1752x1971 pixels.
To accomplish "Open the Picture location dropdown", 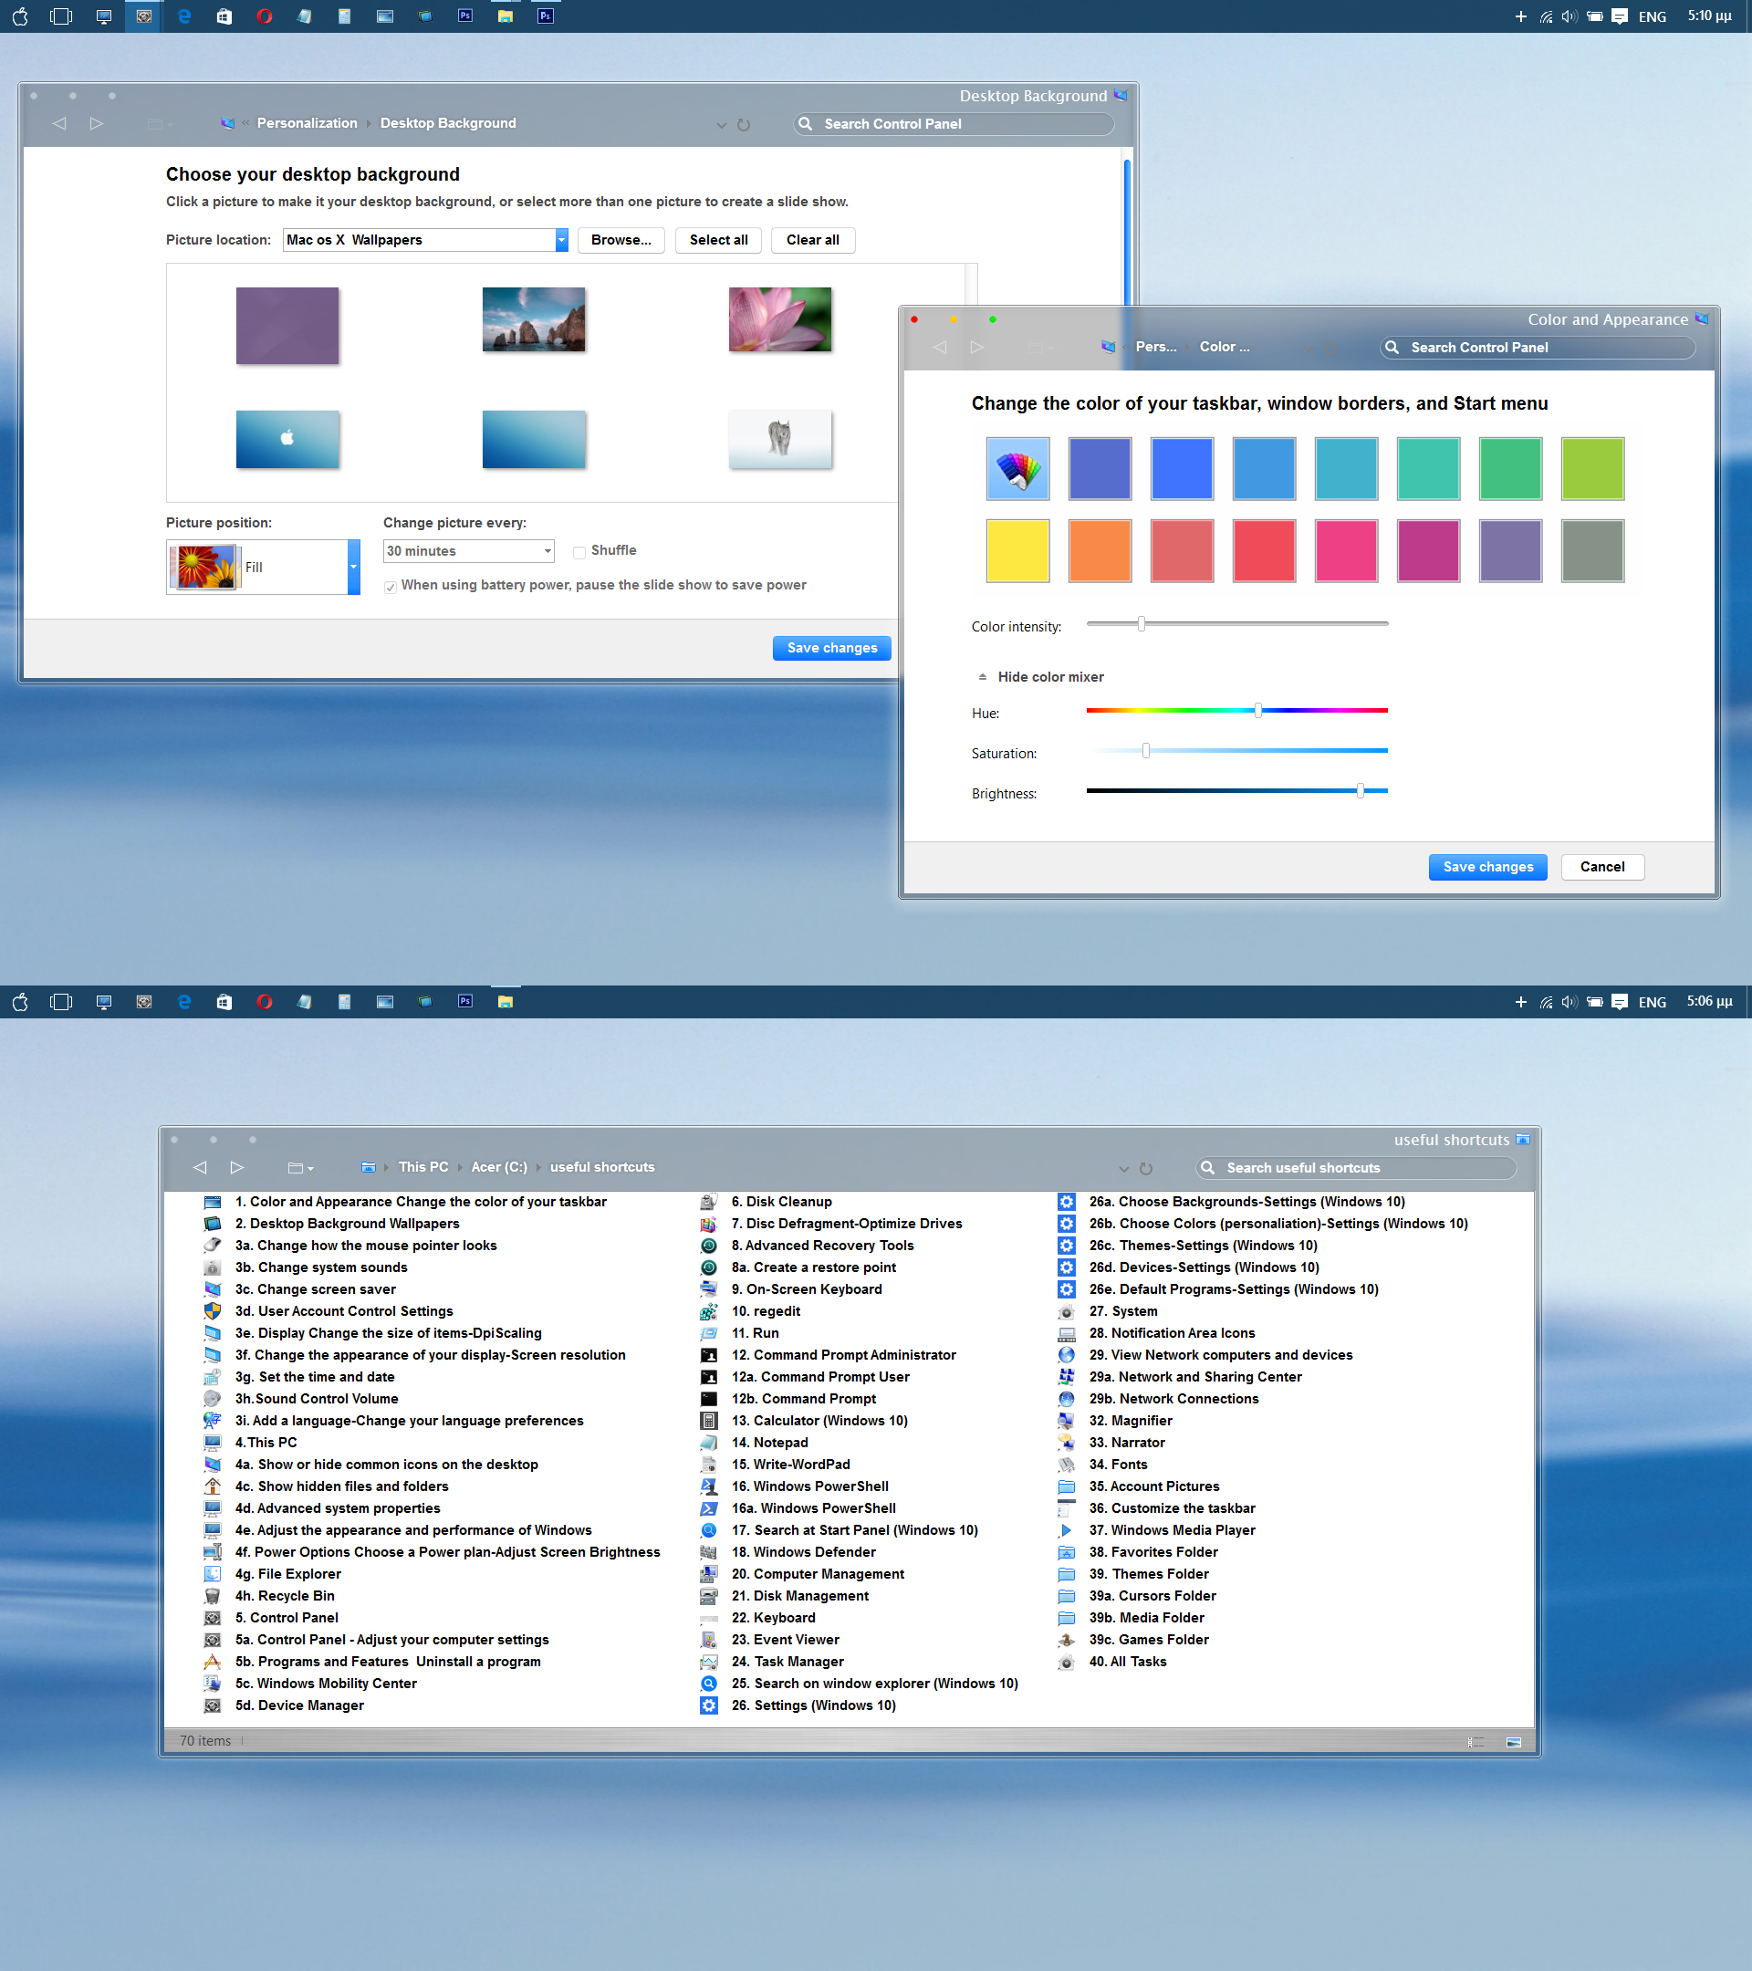I will (560, 239).
